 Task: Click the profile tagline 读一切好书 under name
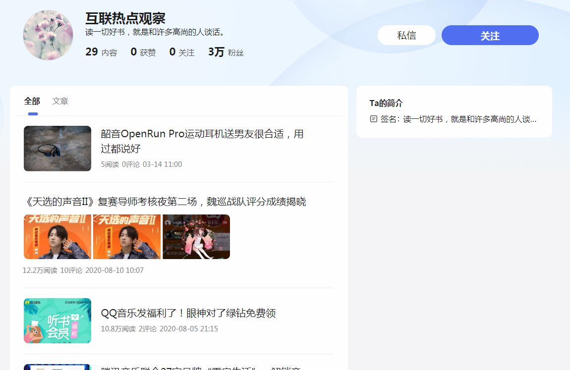156,32
